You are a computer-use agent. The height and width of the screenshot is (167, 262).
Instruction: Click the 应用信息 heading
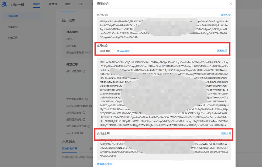(x=68, y=20)
